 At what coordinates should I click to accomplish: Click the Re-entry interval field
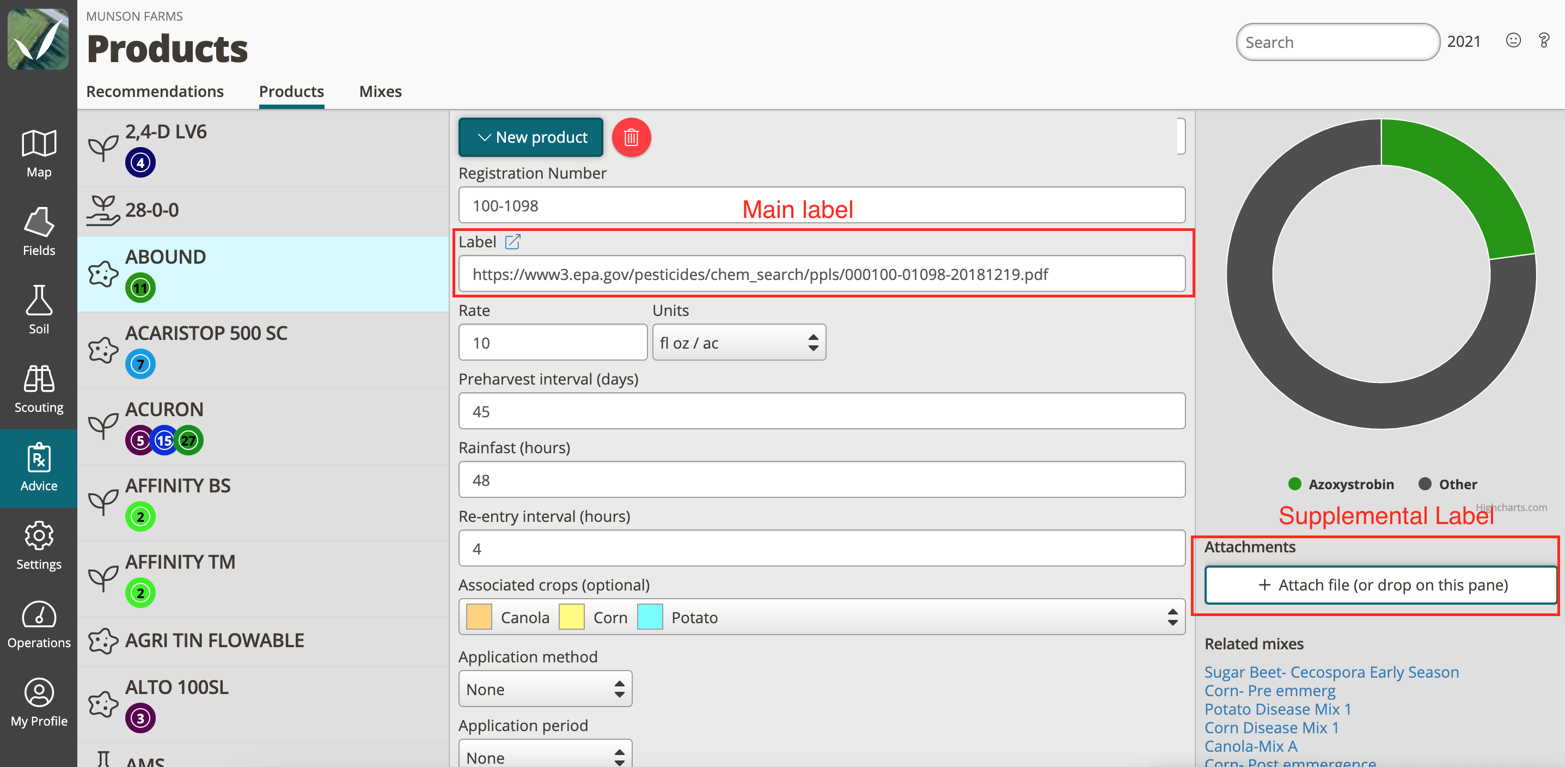pyautogui.click(x=821, y=549)
